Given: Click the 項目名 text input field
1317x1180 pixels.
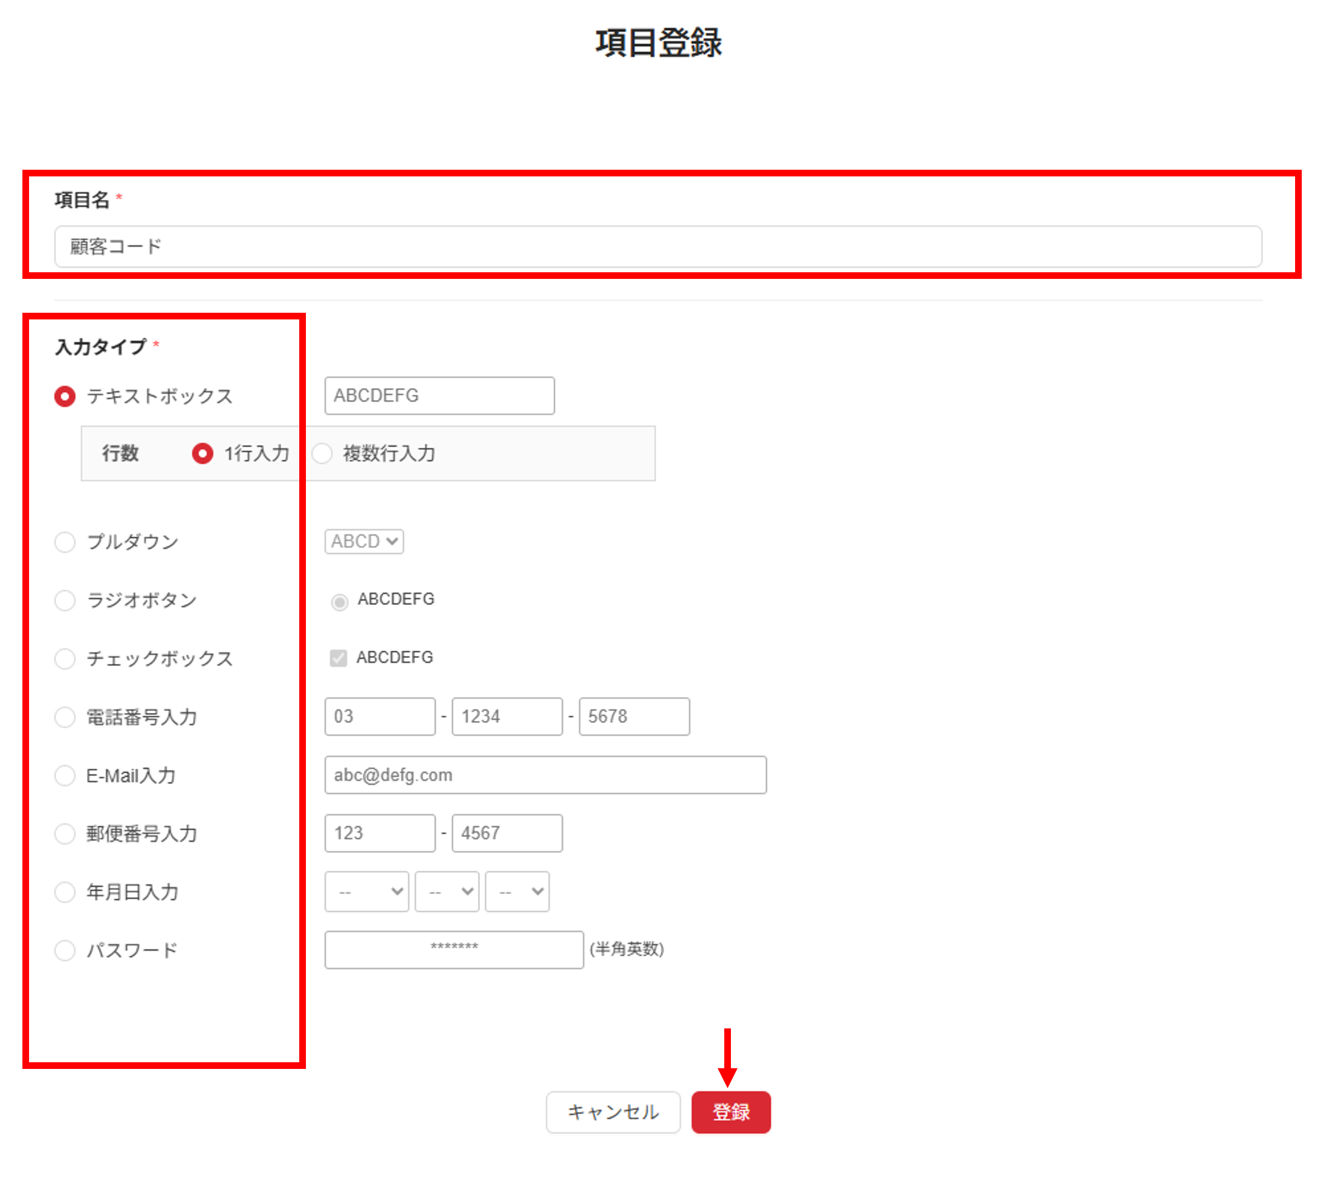Looking at the screenshot, I should [657, 246].
